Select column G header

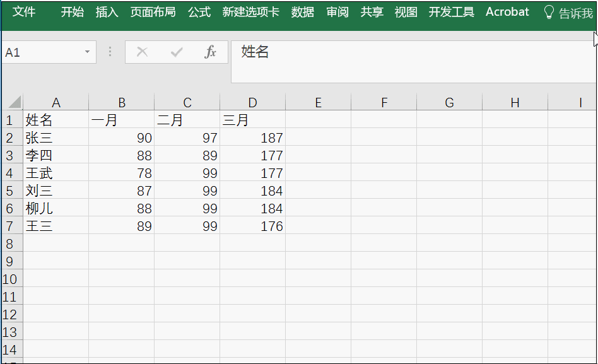pyautogui.click(x=449, y=102)
